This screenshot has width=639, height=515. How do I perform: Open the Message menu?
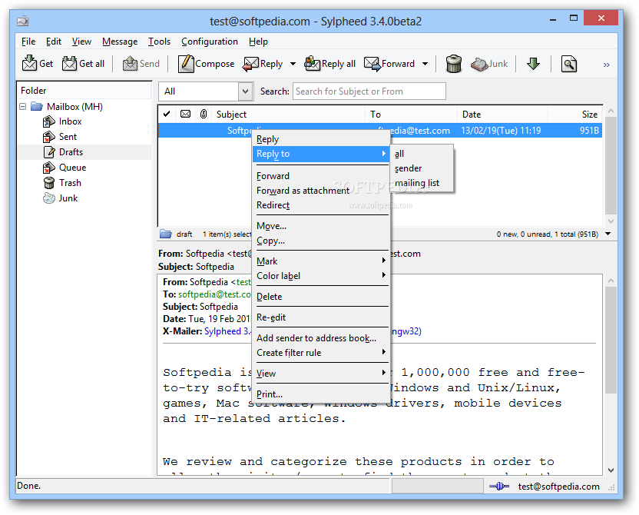tap(120, 42)
